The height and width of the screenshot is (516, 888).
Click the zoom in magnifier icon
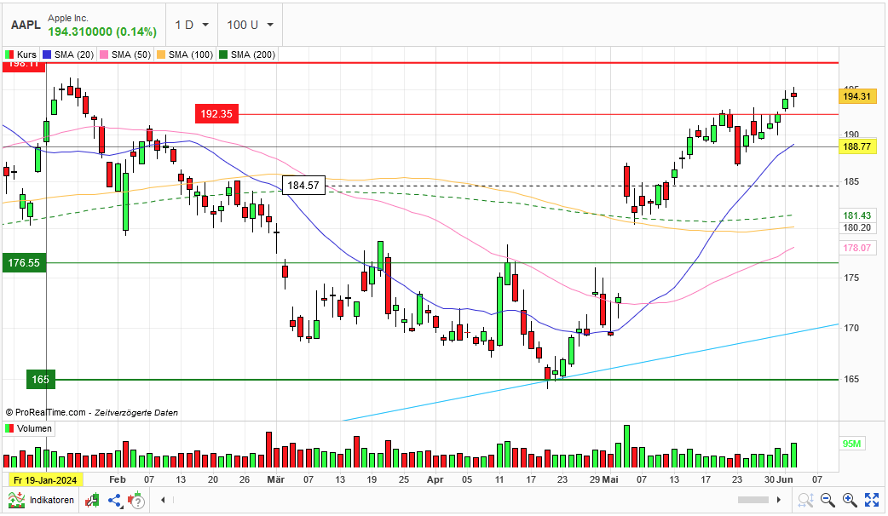(x=850, y=500)
